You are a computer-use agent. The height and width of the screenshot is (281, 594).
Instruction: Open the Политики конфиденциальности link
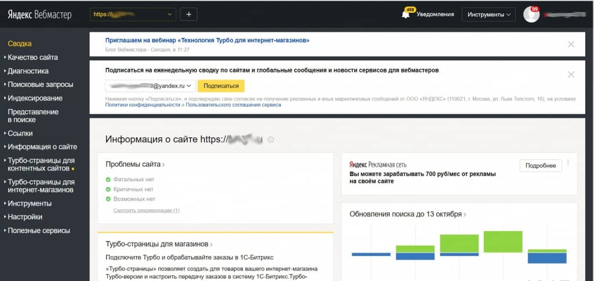(x=143, y=105)
